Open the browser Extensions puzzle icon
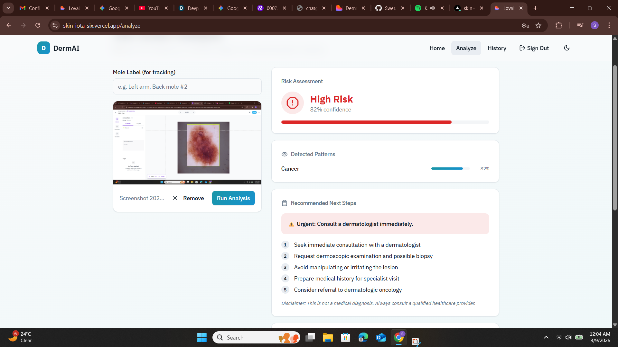This screenshot has height=347, width=618. click(x=559, y=25)
